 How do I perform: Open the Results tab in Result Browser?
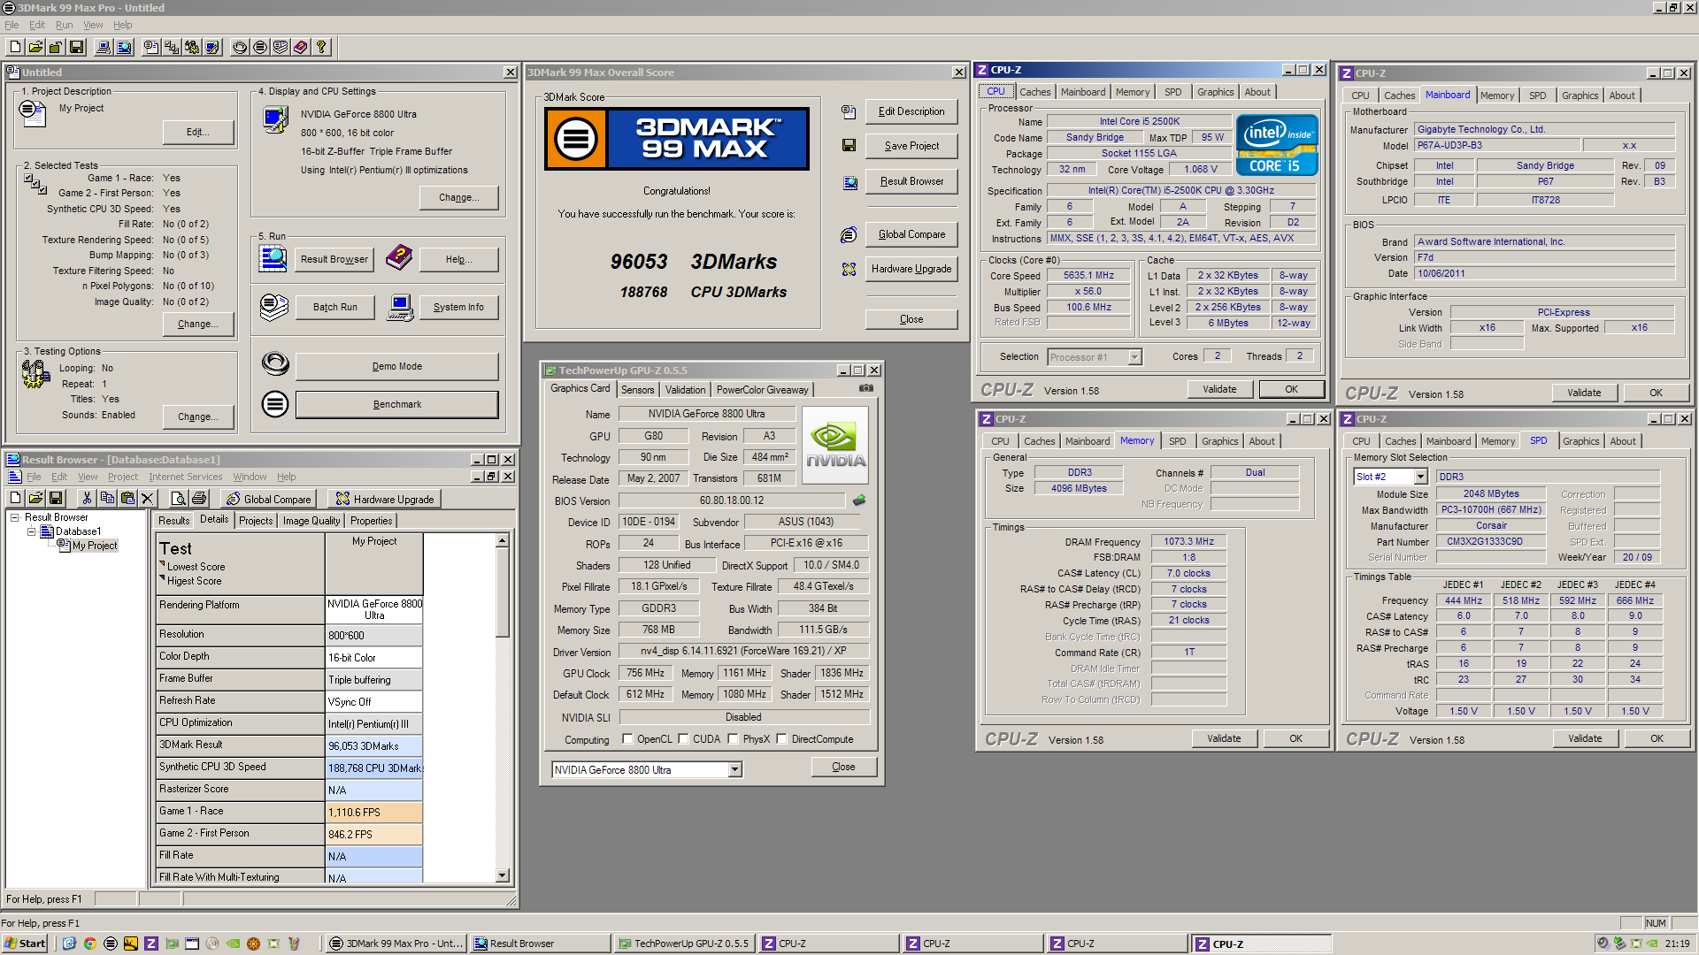tap(173, 521)
